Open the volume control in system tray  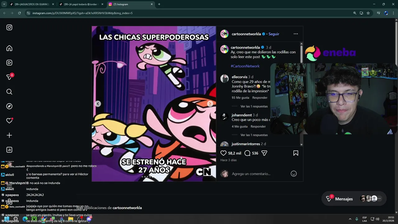[377, 219]
